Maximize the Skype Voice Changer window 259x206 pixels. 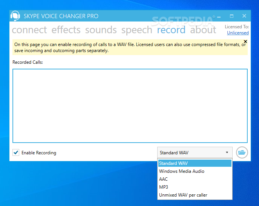[231, 16]
